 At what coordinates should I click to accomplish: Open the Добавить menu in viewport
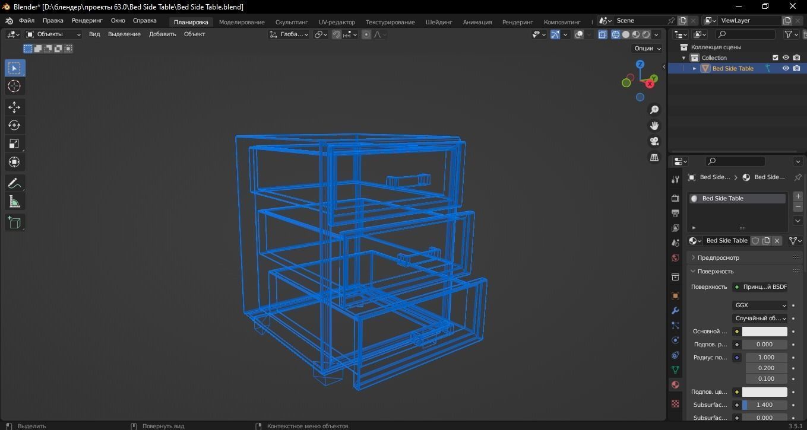click(163, 34)
